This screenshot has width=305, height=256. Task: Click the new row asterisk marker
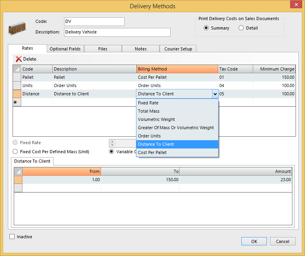pos(15,102)
